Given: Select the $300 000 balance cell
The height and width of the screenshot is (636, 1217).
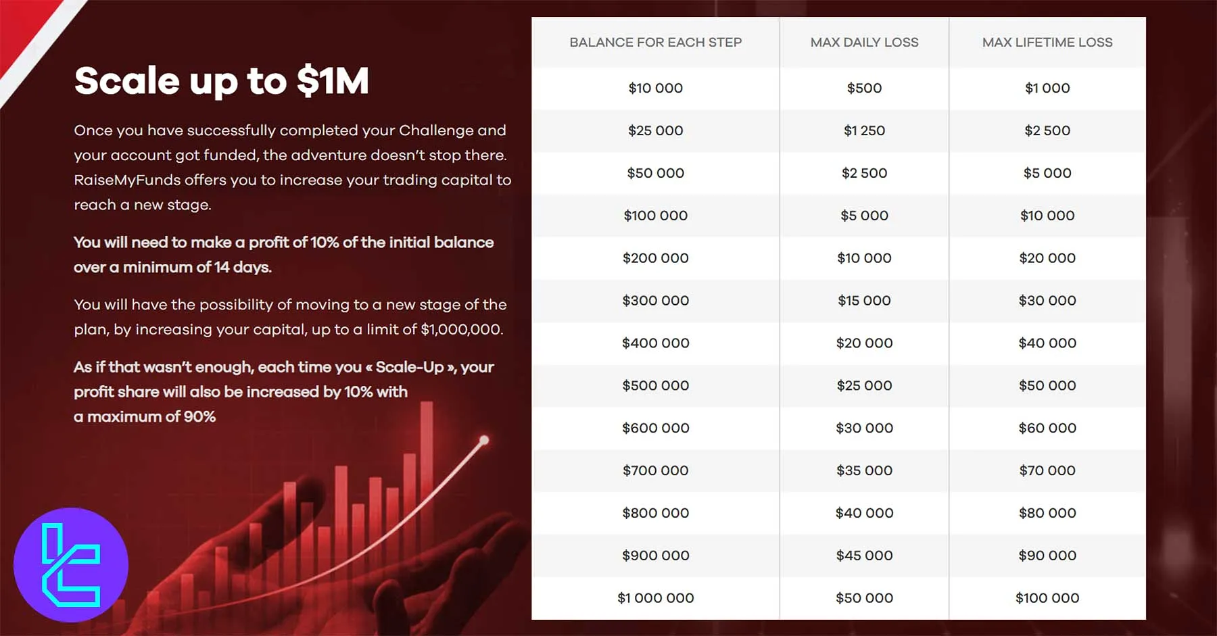Looking at the screenshot, I should pos(655,300).
